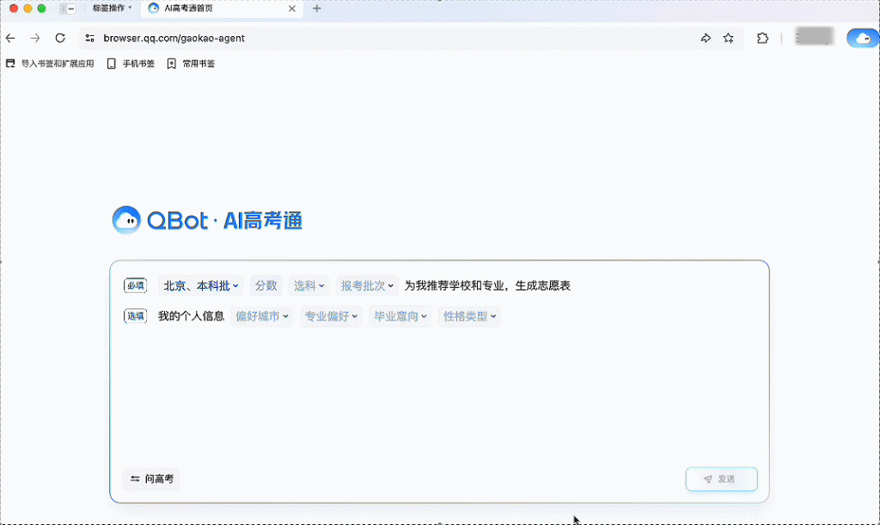Click the 我的个人信息 label
Viewport: 880px width, 525px height.
pyautogui.click(x=191, y=316)
